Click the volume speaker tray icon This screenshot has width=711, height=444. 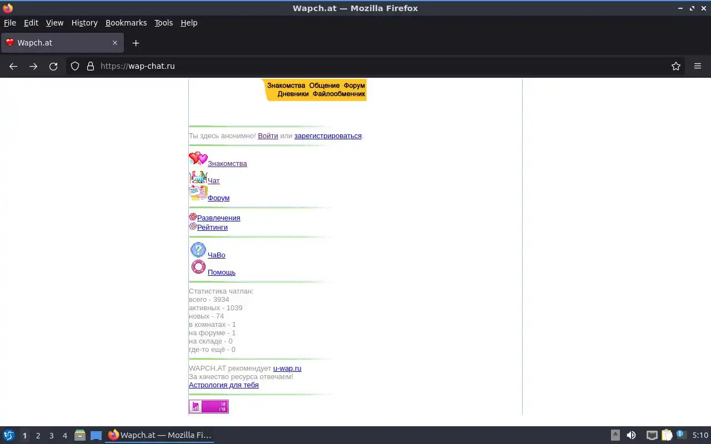631,436
